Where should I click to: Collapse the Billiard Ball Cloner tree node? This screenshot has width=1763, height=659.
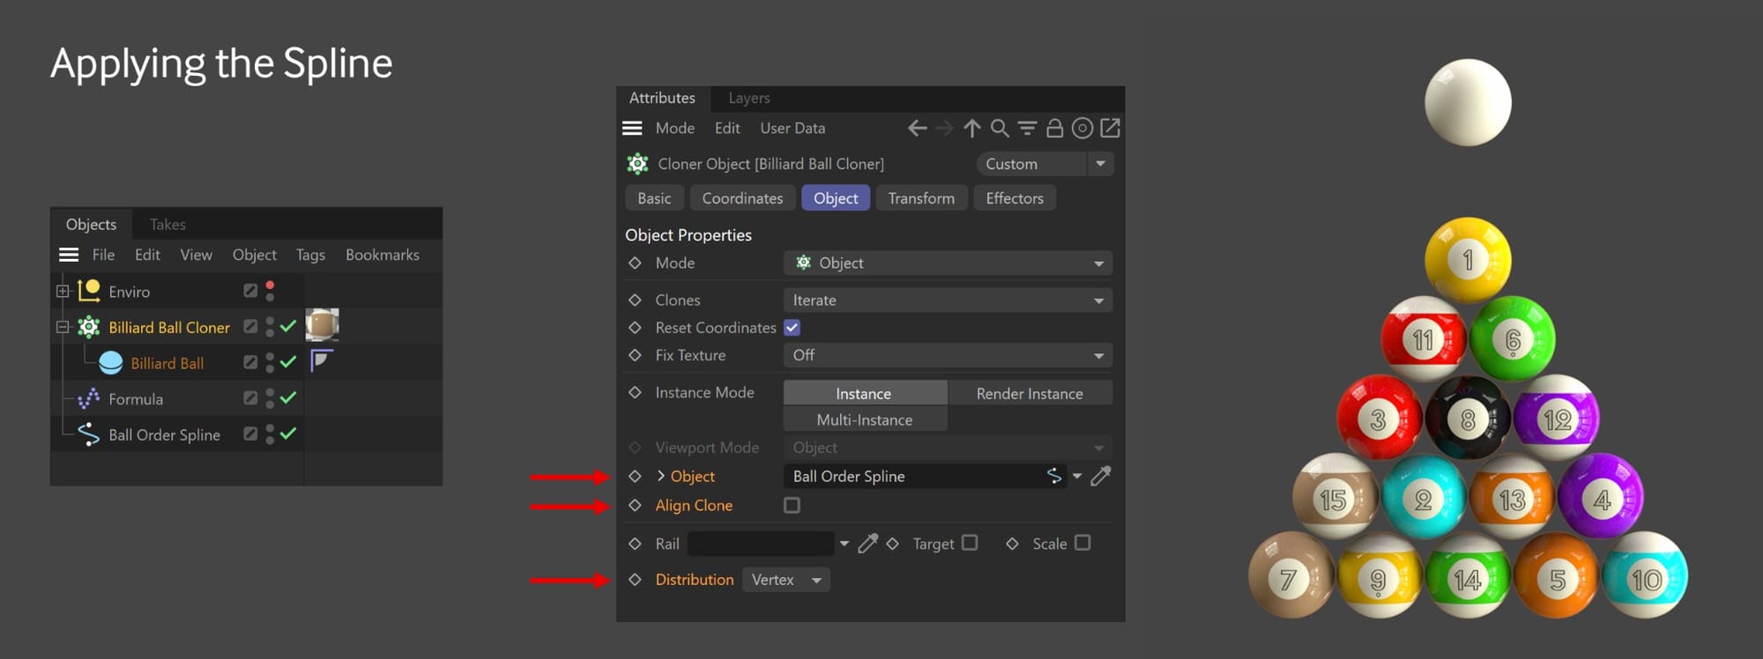pos(63,327)
